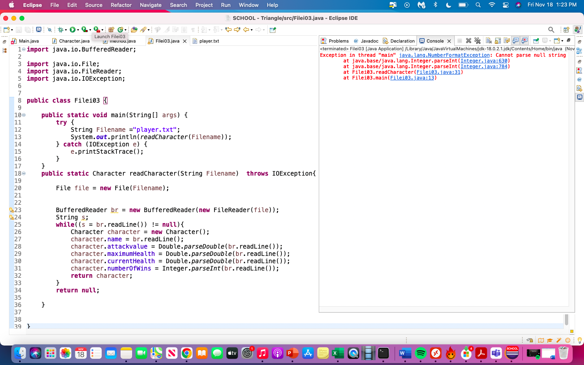Toggle Word Wrap in Console toolbar
This screenshot has width=584, height=365.
[507, 41]
